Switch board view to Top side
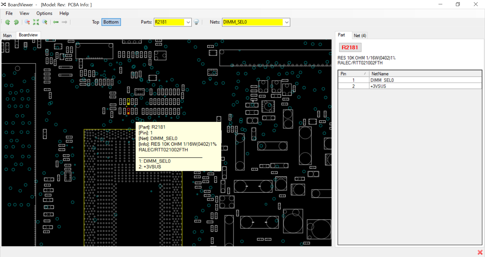The image size is (485, 257). click(95, 22)
